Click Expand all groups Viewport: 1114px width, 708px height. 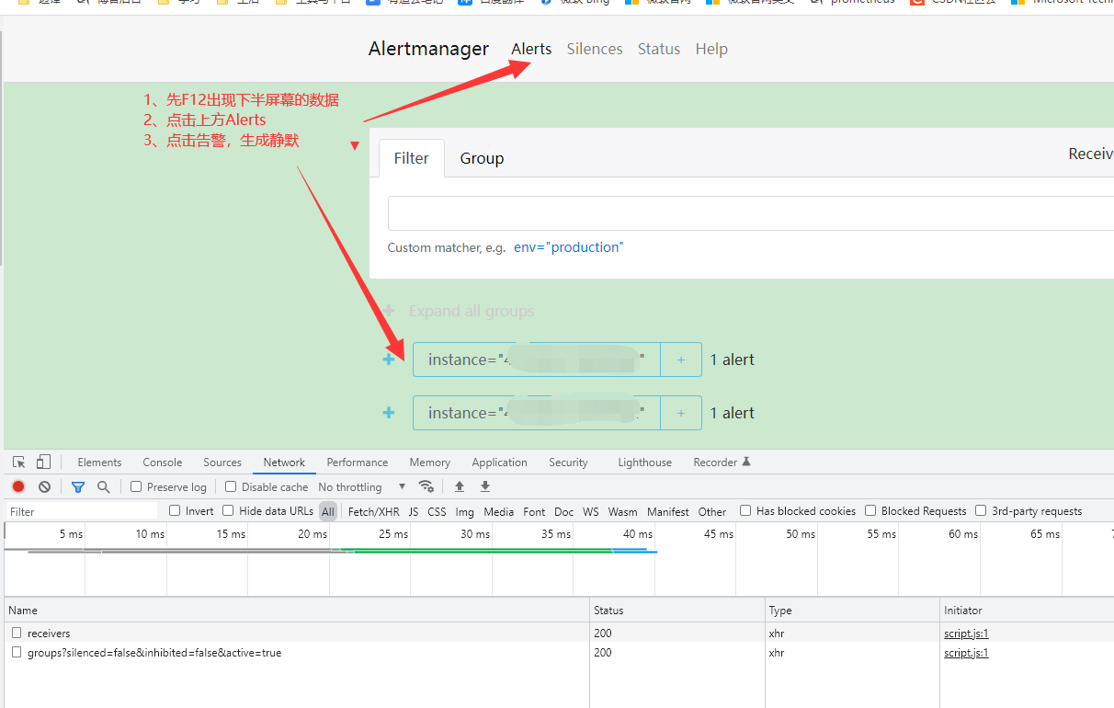[471, 311]
